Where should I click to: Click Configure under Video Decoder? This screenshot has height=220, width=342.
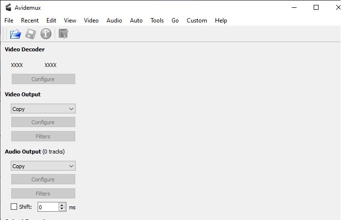click(43, 79)
